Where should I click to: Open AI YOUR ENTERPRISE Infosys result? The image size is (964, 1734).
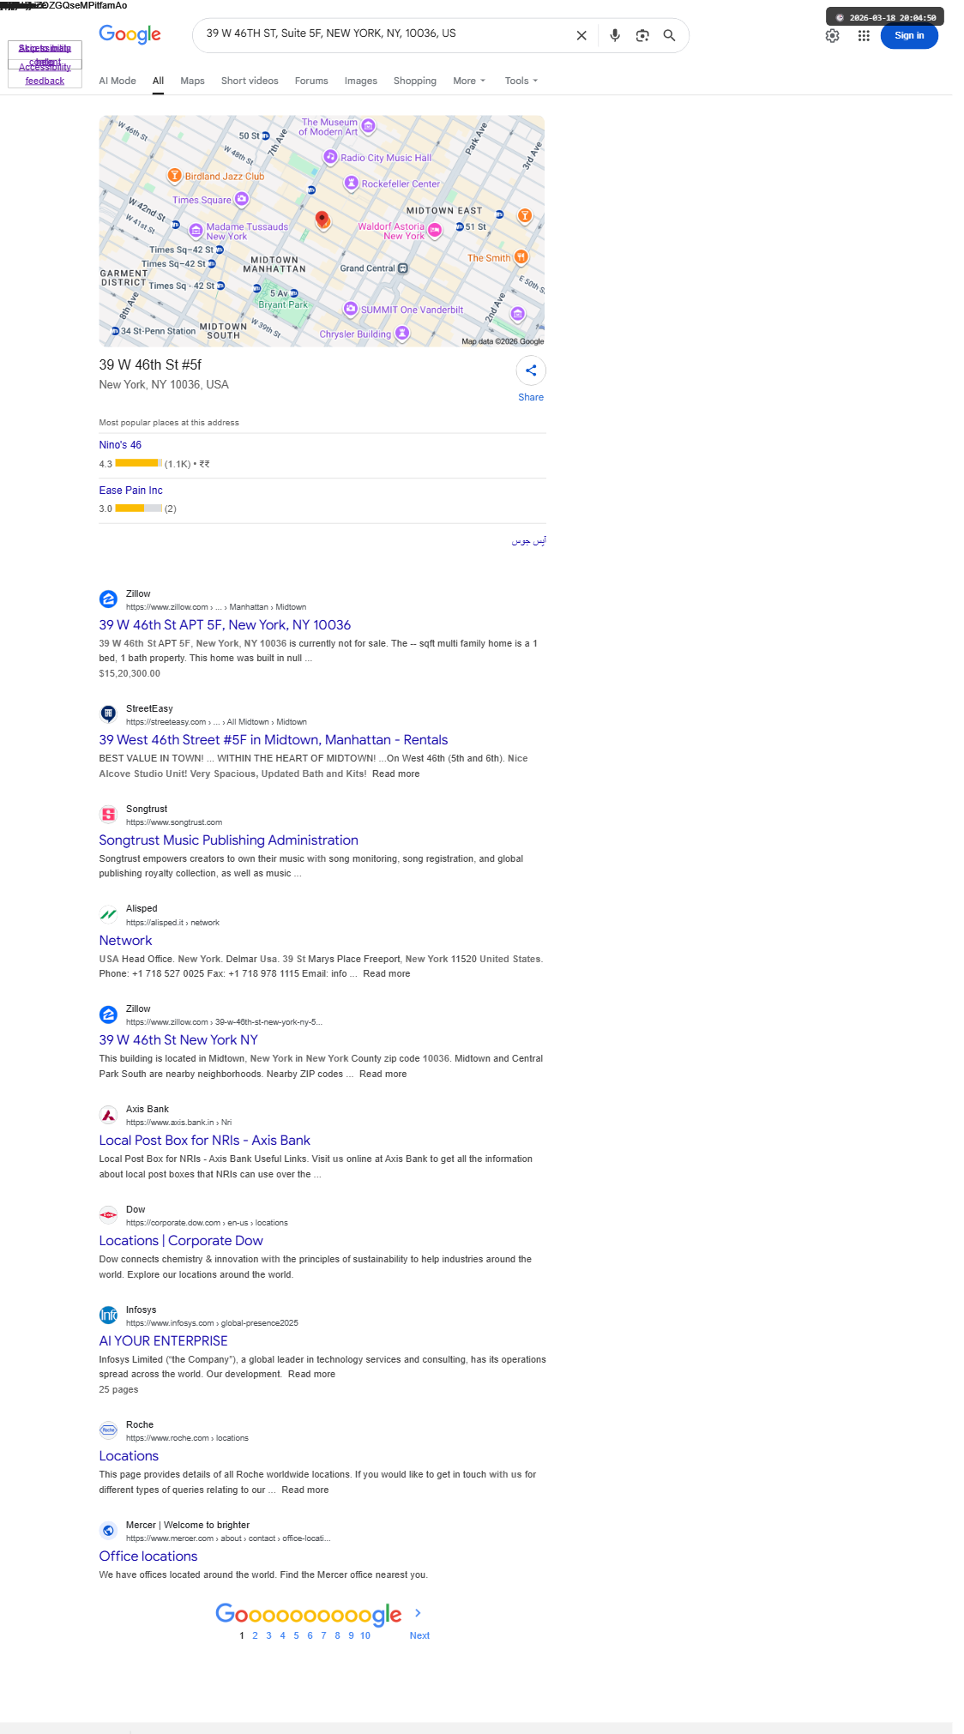(163, 1341)
